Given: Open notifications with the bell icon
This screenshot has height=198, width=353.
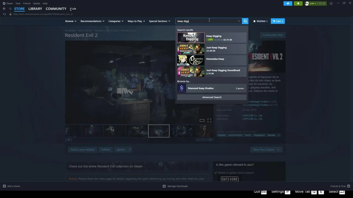Looking at the screenshot, I should click(x=298, y=3).
